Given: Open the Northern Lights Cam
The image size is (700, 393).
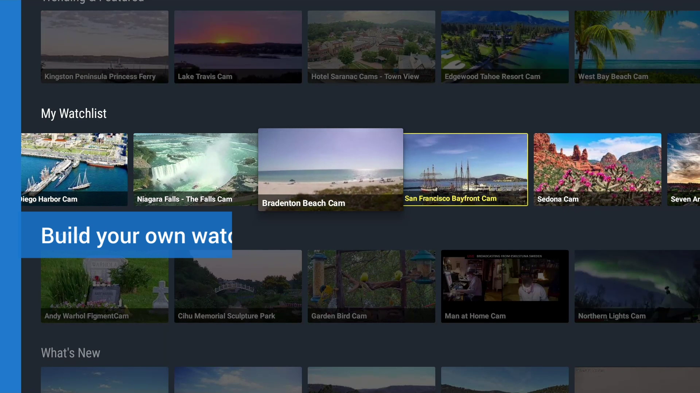Looking at the screenshot, I should pyautogui.click(x=637, y=286).
